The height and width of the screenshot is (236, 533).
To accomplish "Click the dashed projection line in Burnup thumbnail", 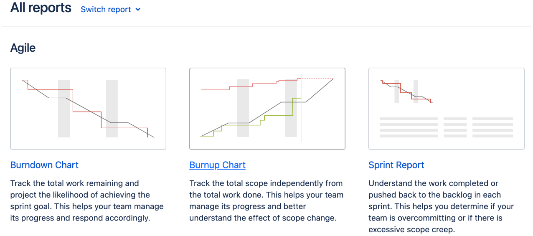I will (x=317, y=78).
